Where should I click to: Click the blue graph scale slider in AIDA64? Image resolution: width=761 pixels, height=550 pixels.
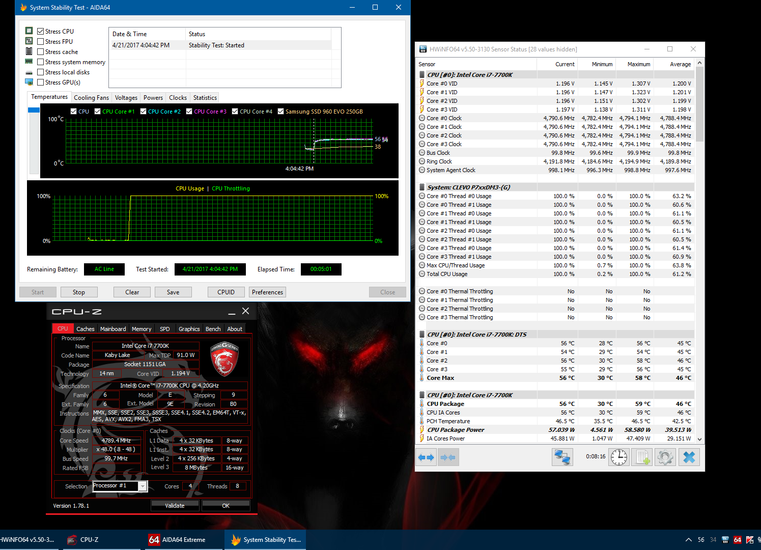[34, 110]
